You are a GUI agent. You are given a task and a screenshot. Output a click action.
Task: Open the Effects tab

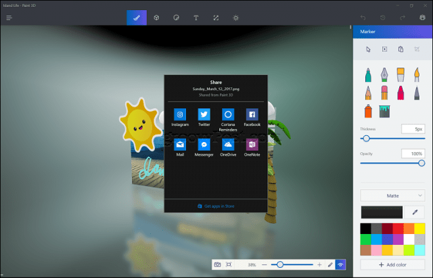(x=235, y=18)
